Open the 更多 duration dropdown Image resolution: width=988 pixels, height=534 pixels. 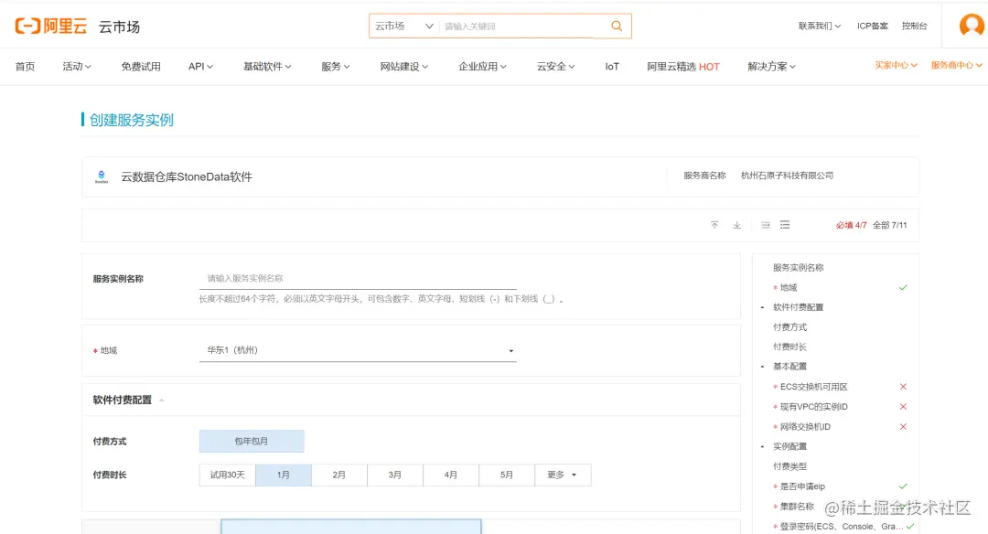point(563,475)
